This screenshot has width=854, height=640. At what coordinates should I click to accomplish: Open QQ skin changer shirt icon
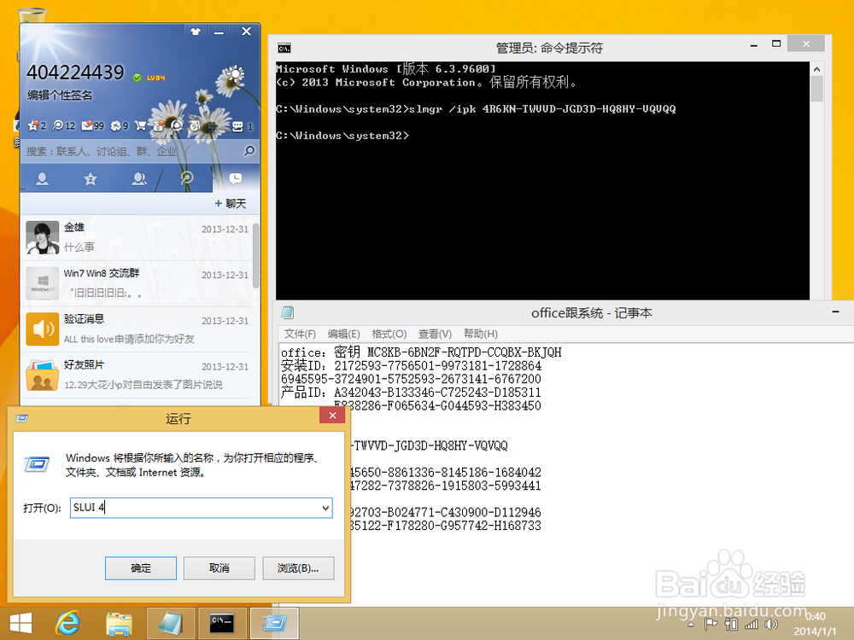[x=195, y=32]
